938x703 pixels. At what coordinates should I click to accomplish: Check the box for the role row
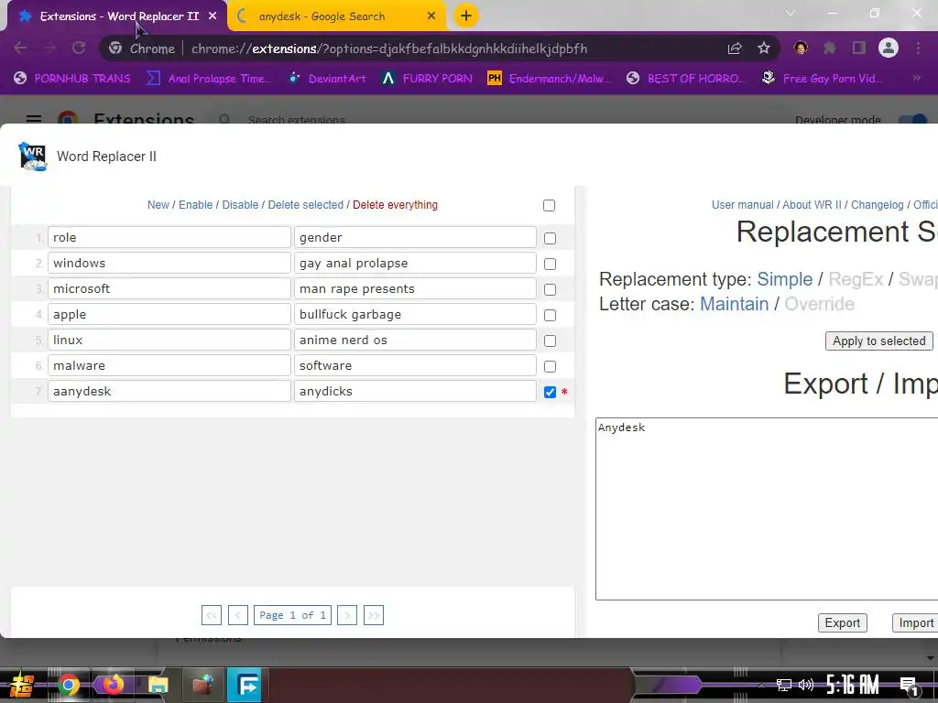(x=550, y=239)
